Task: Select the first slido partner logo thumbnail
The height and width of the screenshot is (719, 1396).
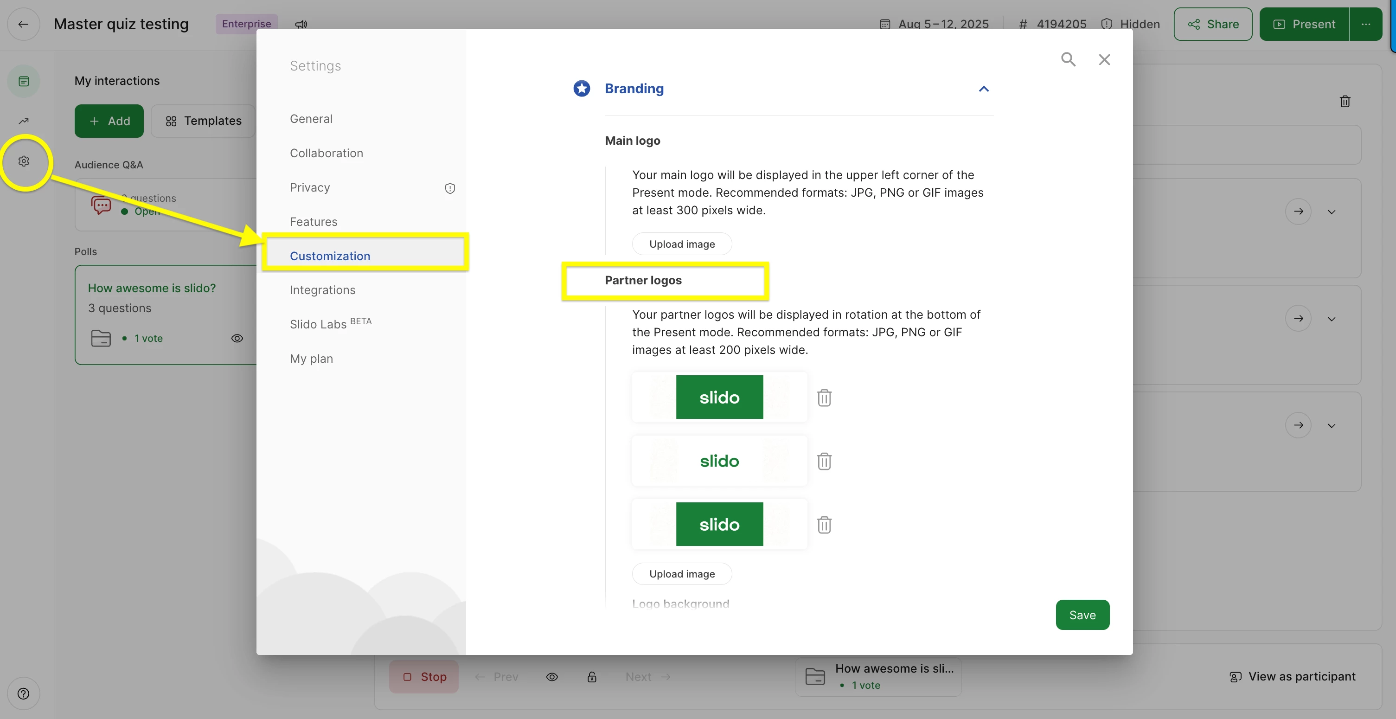Action: (719, 397)
